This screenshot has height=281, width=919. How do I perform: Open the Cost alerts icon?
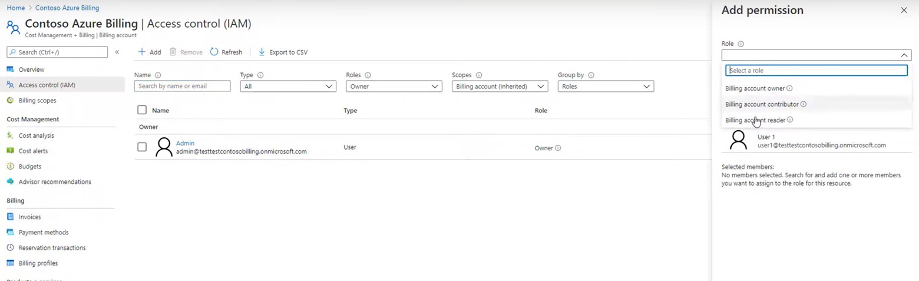(x=10, y=151)
